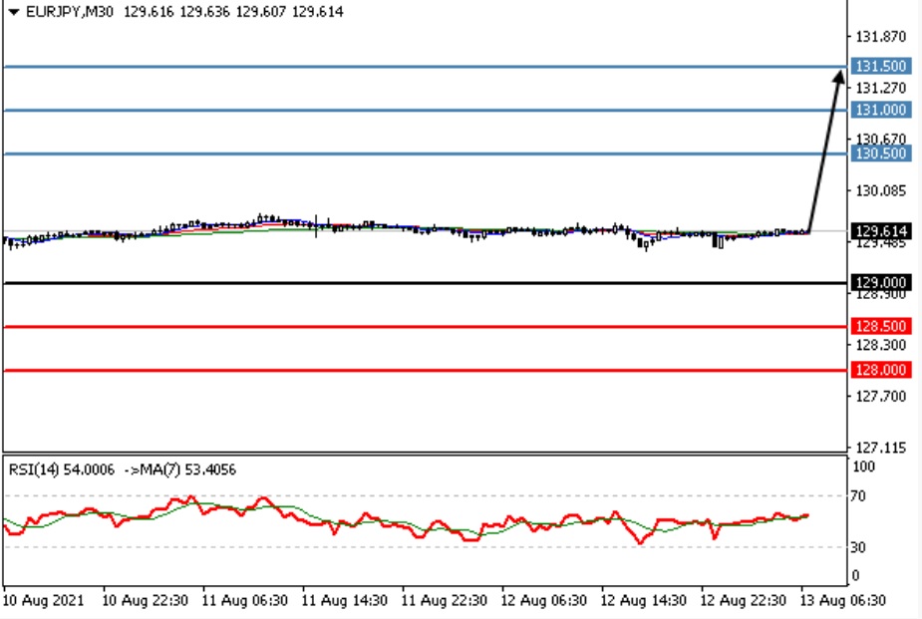Click the RSI scale value 70

[x=858, y=496]
